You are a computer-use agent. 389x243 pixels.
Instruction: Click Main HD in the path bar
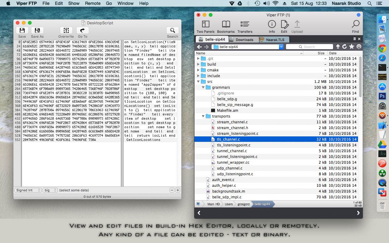pyautogui.click(x=213, y=204)
